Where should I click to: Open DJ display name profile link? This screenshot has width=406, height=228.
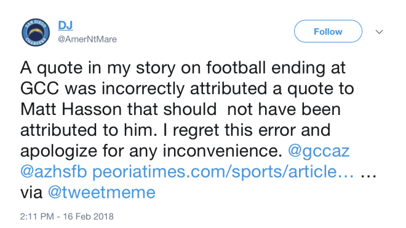[x=65, y=25]
